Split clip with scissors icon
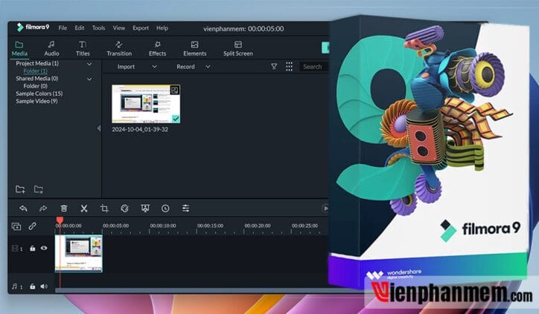Screen dimensions: 539x314 [84, 209]
